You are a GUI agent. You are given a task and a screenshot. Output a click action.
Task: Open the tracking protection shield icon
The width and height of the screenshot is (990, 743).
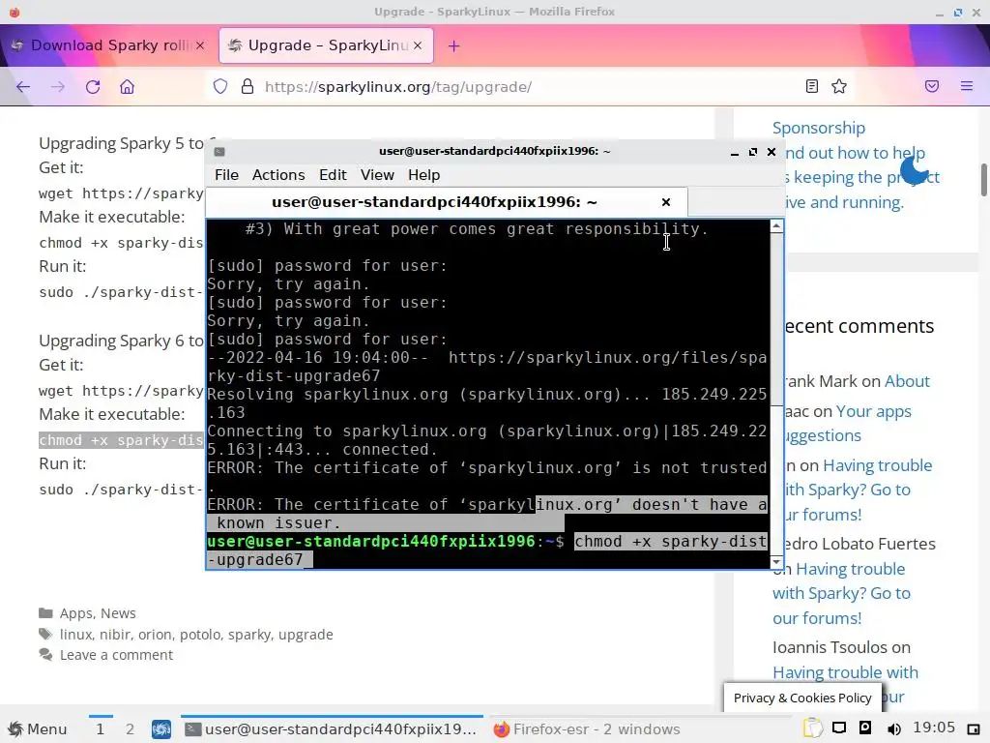point(219,86)
